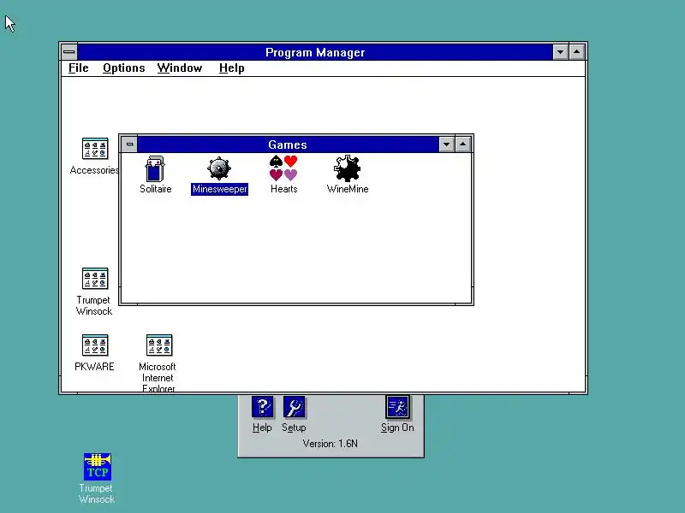Screen dimensions: 685x513
Task: Click the Solitaire label text
Action: [156, 189]
